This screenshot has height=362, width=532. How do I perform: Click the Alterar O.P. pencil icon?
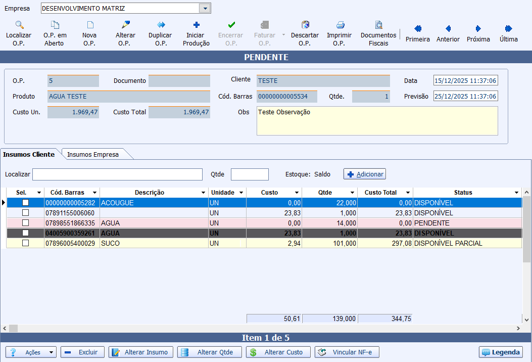pyautogui.click(x=126, y=25)
